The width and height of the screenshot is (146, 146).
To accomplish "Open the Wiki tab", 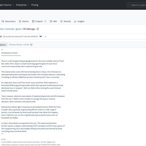I will 53,21.
